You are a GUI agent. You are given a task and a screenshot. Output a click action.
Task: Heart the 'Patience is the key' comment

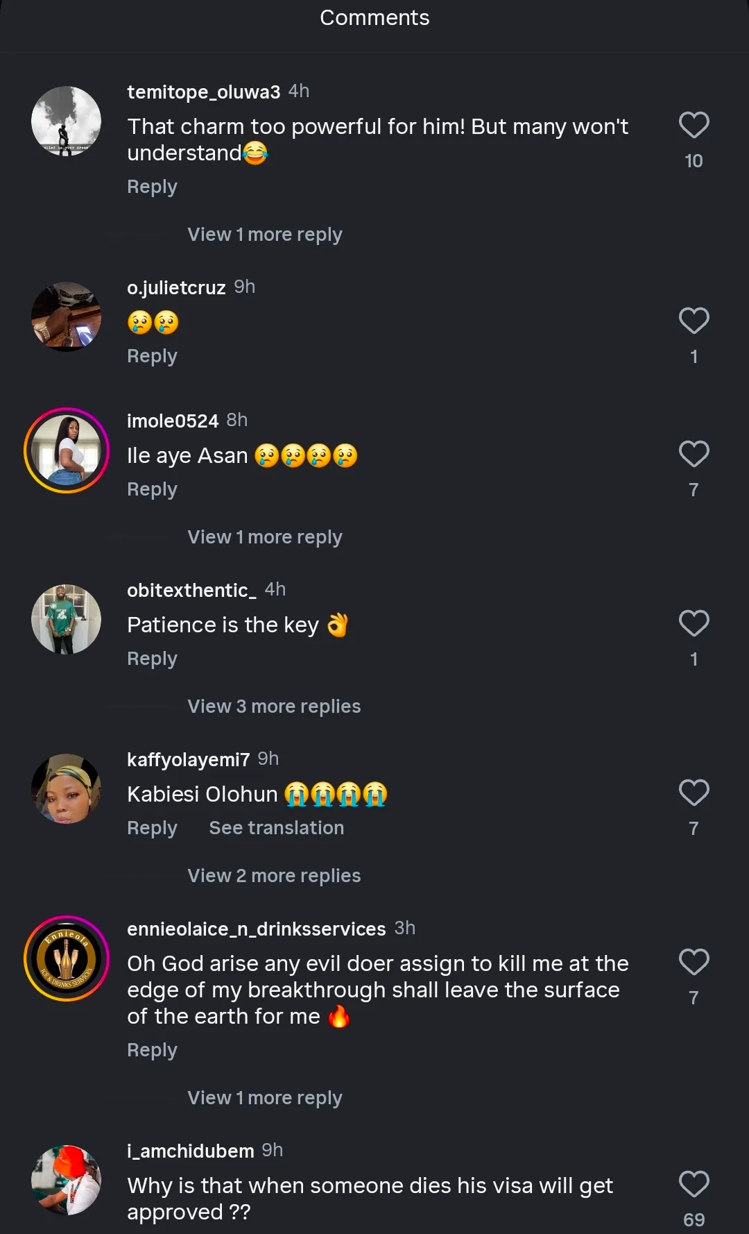694,624
